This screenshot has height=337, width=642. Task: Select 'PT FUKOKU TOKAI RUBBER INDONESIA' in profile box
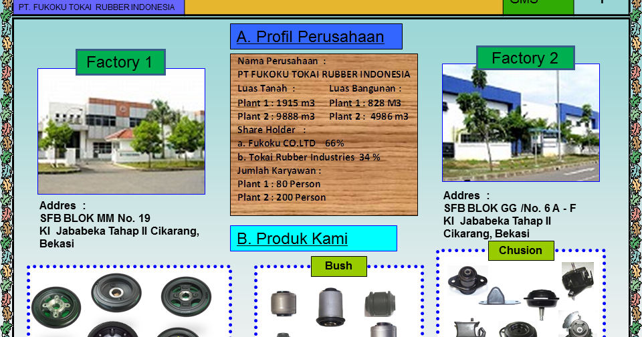[324, 74]
